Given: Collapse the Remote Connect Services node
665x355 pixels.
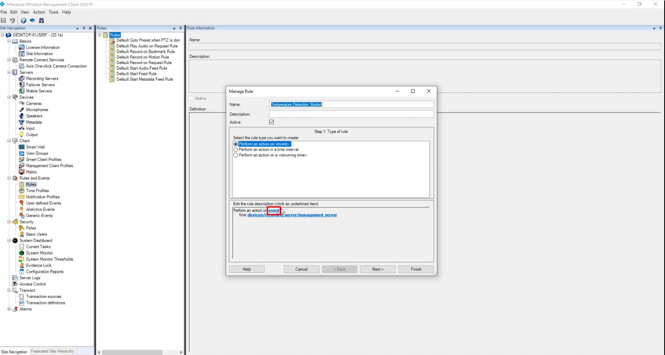Looking at the screenshot, I should pos(9,60).
